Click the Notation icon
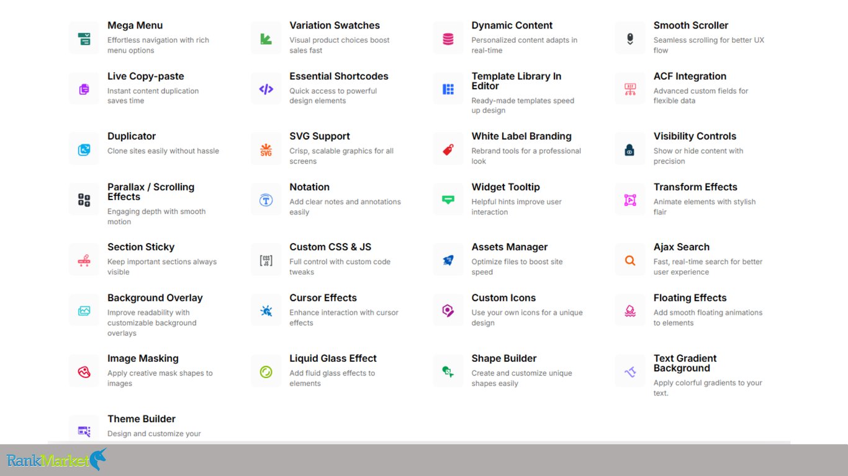Screen dimensions: 848x476 click(266, 200)
